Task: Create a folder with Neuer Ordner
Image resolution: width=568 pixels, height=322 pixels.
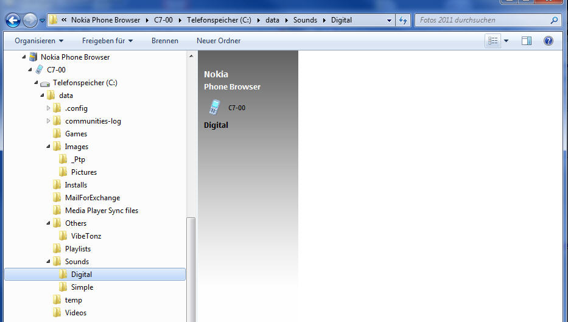Action: pos(219,41)
